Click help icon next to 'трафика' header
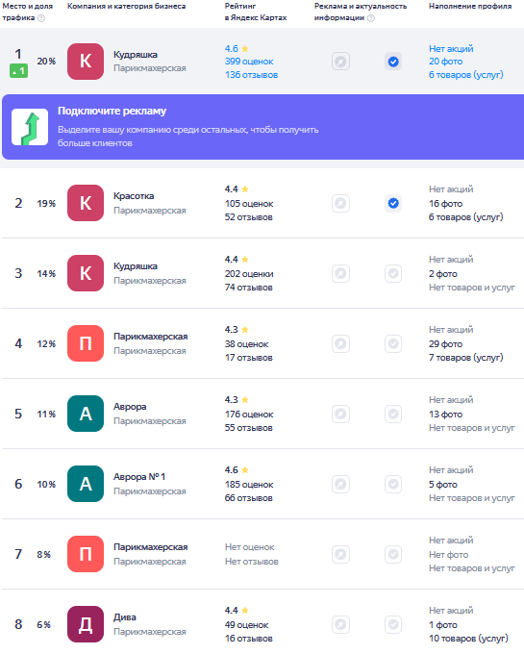 point(40,18)
